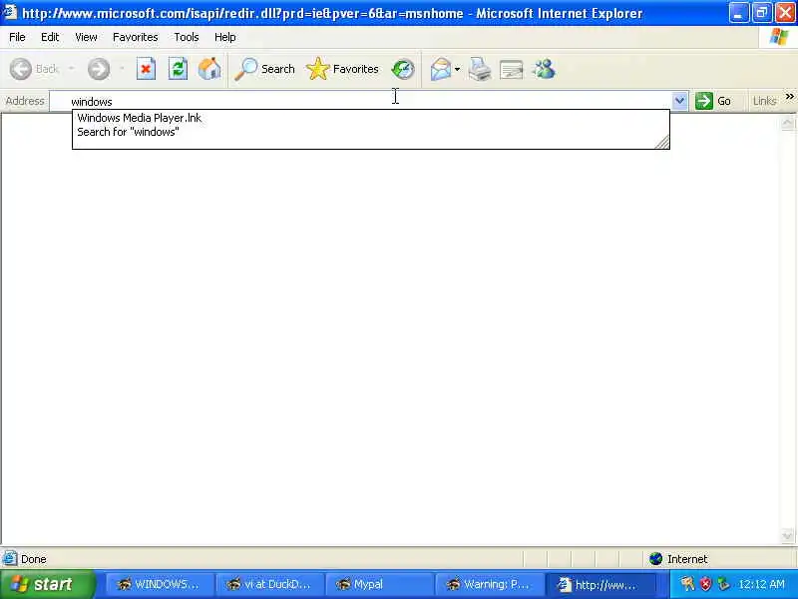The image size is (798, 599).
Task: Grab the autocomplete list resize grip
Action: 662,142
